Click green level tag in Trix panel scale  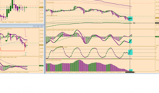coord(157,37)
